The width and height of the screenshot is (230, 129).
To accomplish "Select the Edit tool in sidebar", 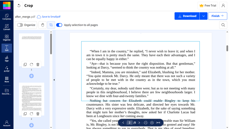I will [7, 48].
